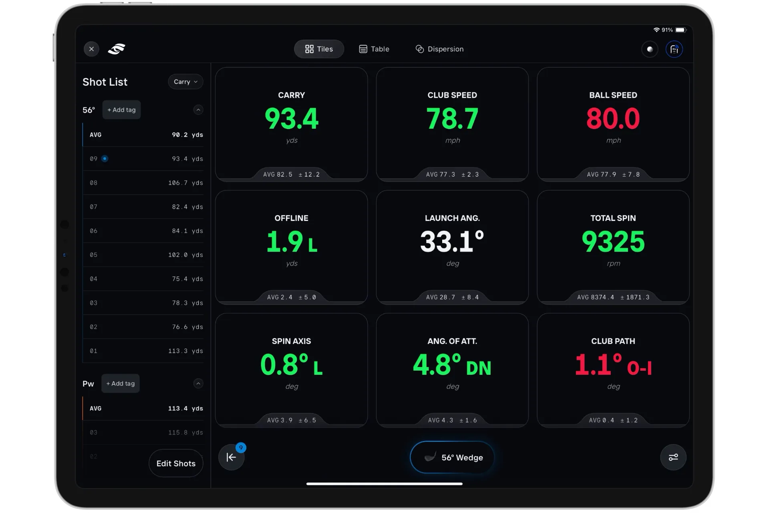The height and width of the screenshot is (513, 769).
Task: Collapse the Pw club shot group
Action: click(x=198, y=384)
